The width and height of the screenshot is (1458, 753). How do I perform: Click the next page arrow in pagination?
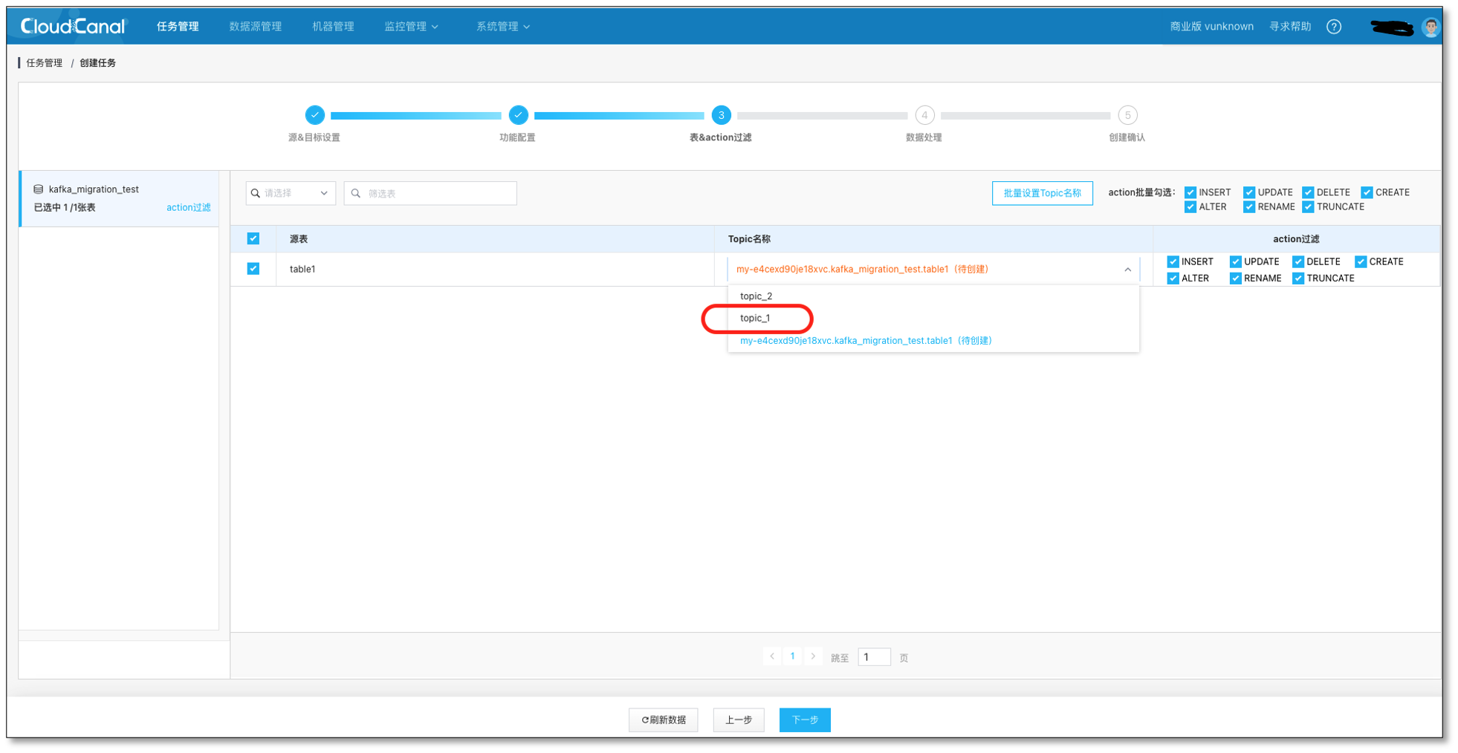pos(813,656)
